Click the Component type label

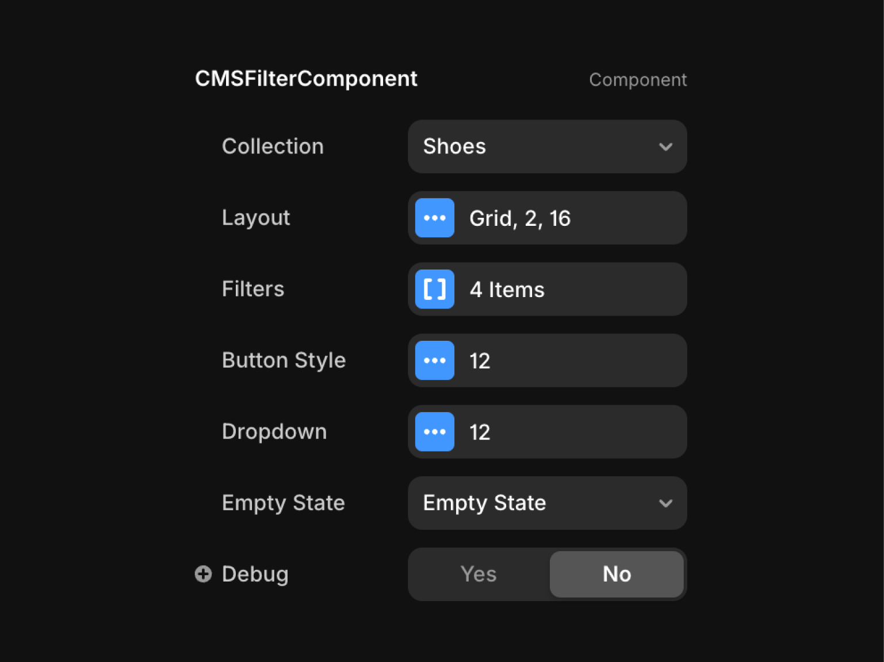(637, 79)
